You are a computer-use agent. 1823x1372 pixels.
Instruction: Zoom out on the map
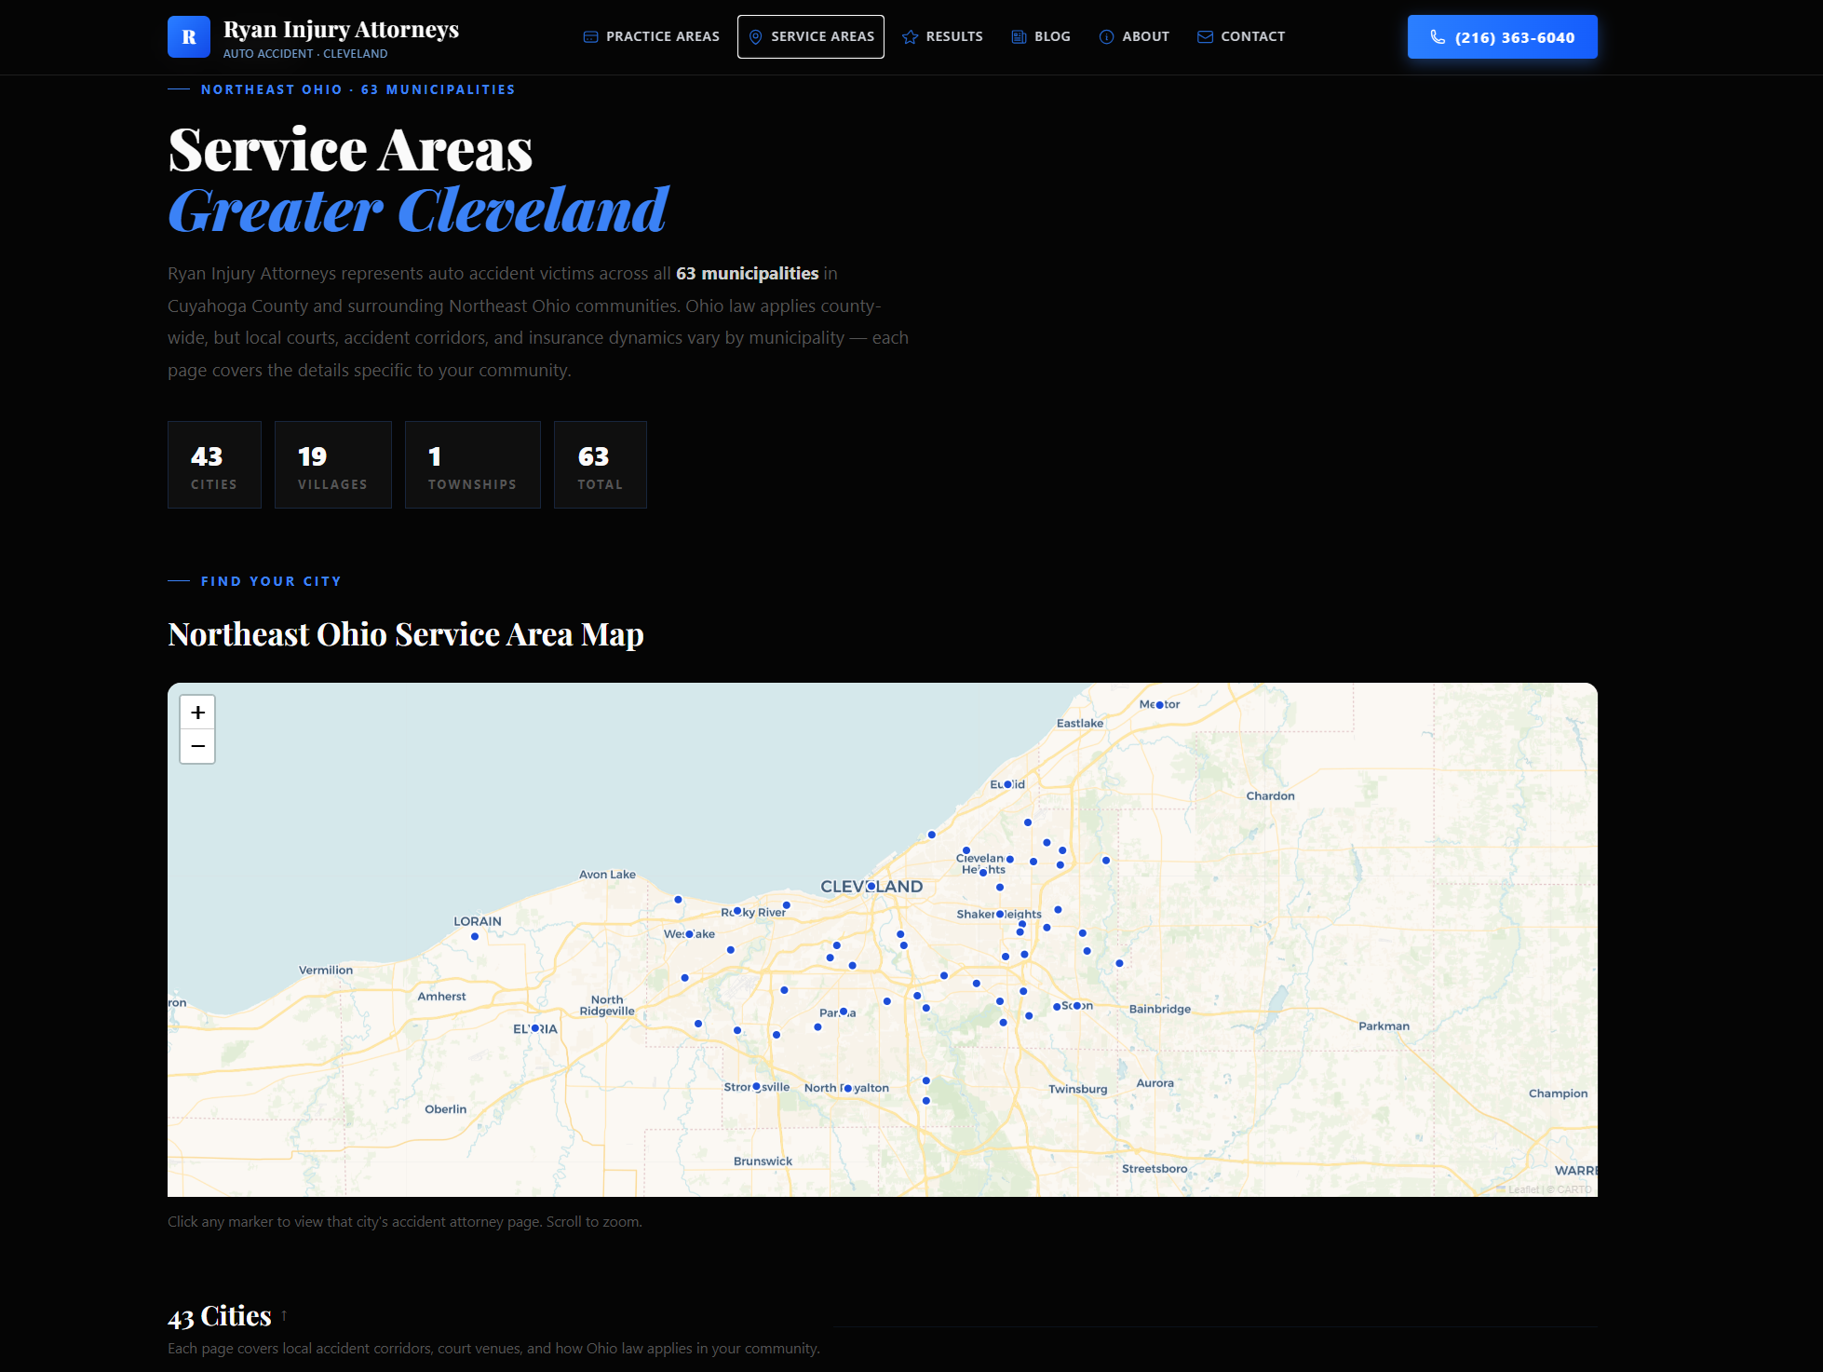197,746
